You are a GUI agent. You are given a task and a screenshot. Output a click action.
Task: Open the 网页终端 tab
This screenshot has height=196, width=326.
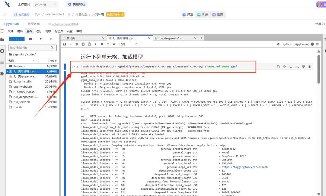coord(34,24)
